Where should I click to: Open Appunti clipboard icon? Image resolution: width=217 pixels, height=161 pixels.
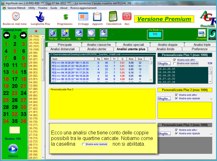tap(97, 17)
